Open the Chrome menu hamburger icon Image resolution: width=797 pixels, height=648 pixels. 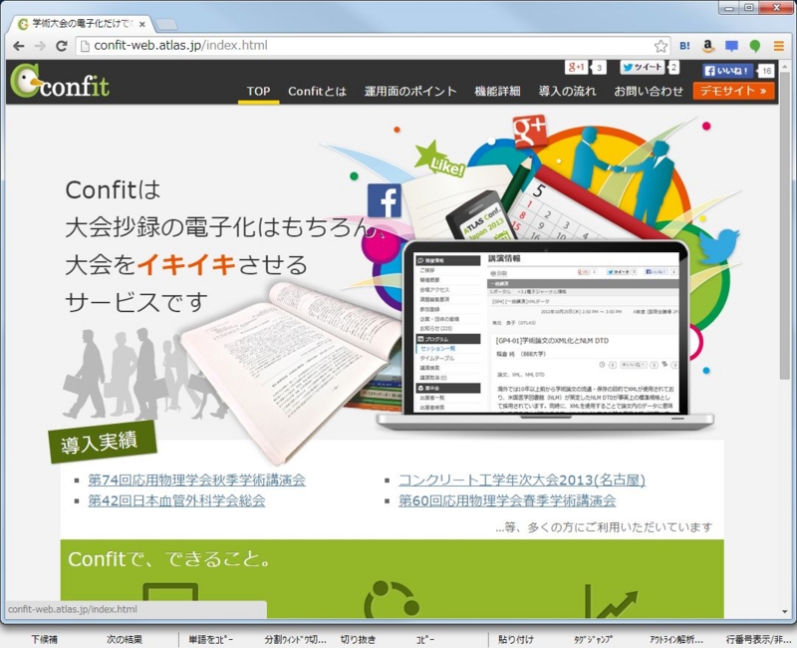(x=779, y=46)
